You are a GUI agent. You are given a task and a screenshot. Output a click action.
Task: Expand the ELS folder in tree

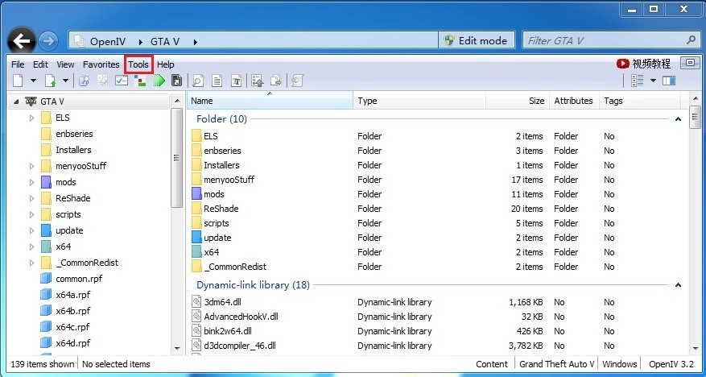[x=32, y=118]
